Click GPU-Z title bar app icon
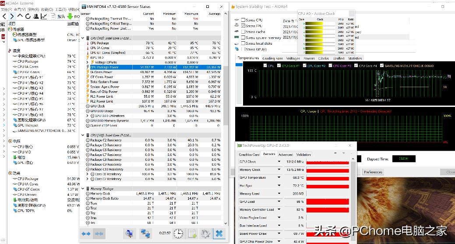Viewport: 455px width, 244px height. pyautogui.click(x=240, y=145)
